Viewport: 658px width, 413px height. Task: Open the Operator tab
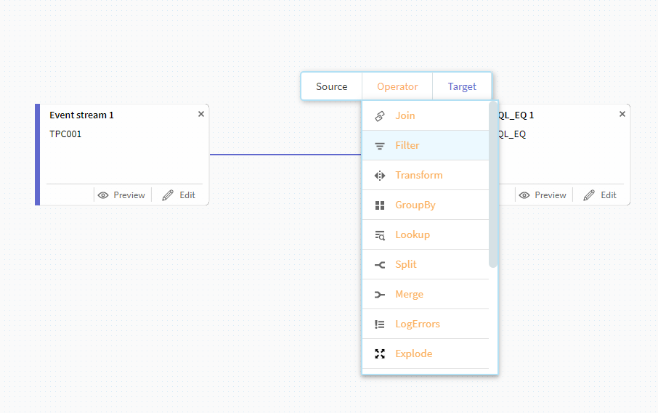[x=397, y=86]
